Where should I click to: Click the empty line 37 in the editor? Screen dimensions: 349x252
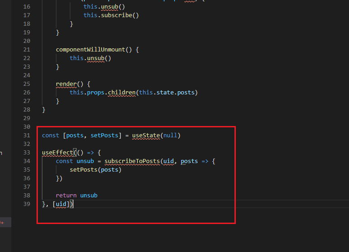[135, 187]
